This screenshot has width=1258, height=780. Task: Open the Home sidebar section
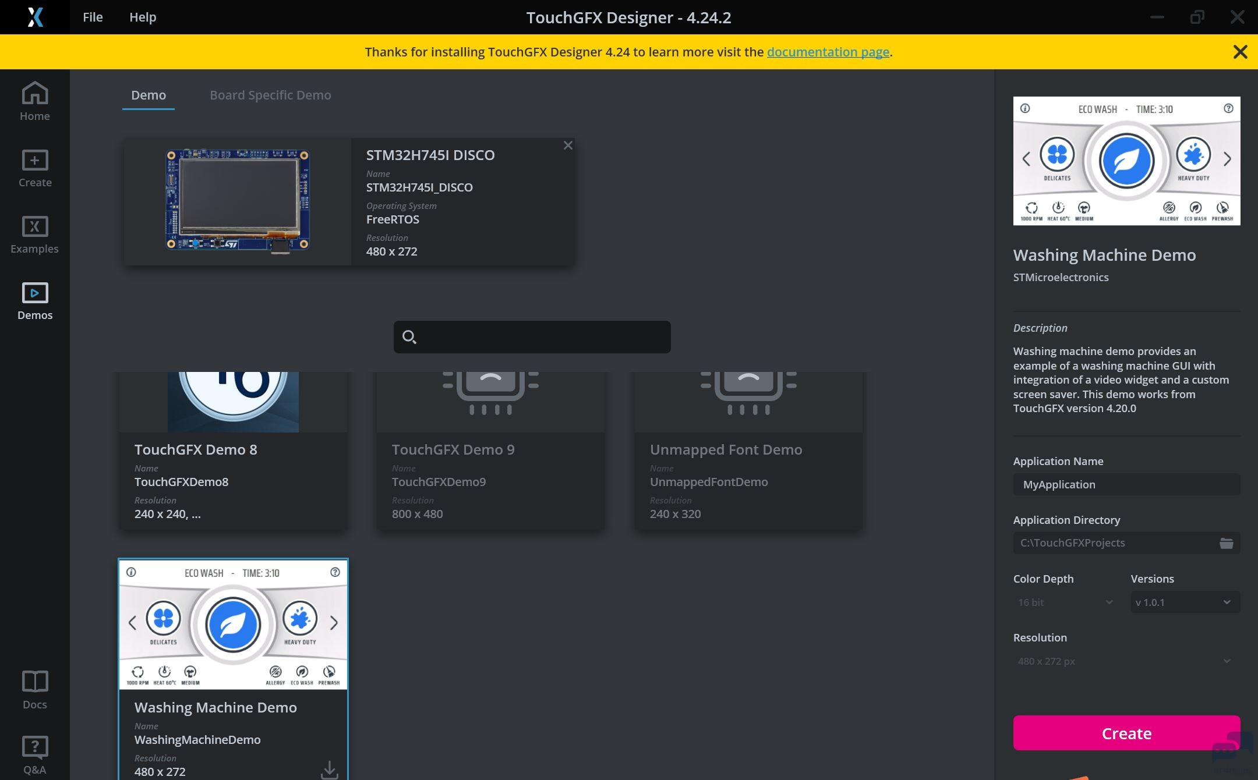click(x=34, y=101)
